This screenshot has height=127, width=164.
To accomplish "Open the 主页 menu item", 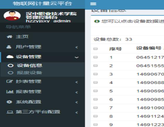I will (x=42, y=37).
